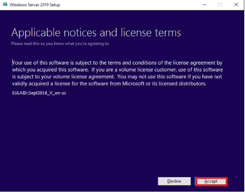Click inside the license agreement paragraph

(118, 73)
